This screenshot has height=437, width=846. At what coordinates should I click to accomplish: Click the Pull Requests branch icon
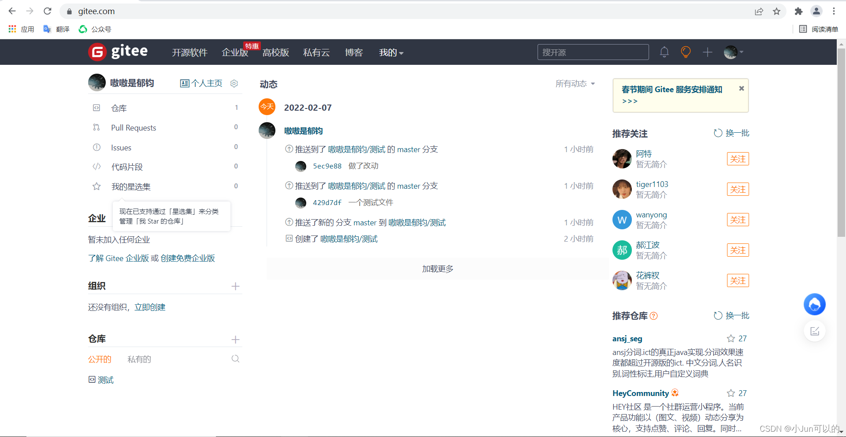pyautogui.click(x=96, y=127)
